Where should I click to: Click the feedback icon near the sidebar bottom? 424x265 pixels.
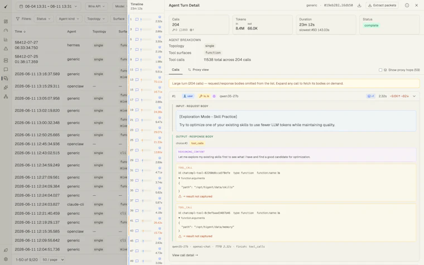pyautogui.click(x=6, y=250)
